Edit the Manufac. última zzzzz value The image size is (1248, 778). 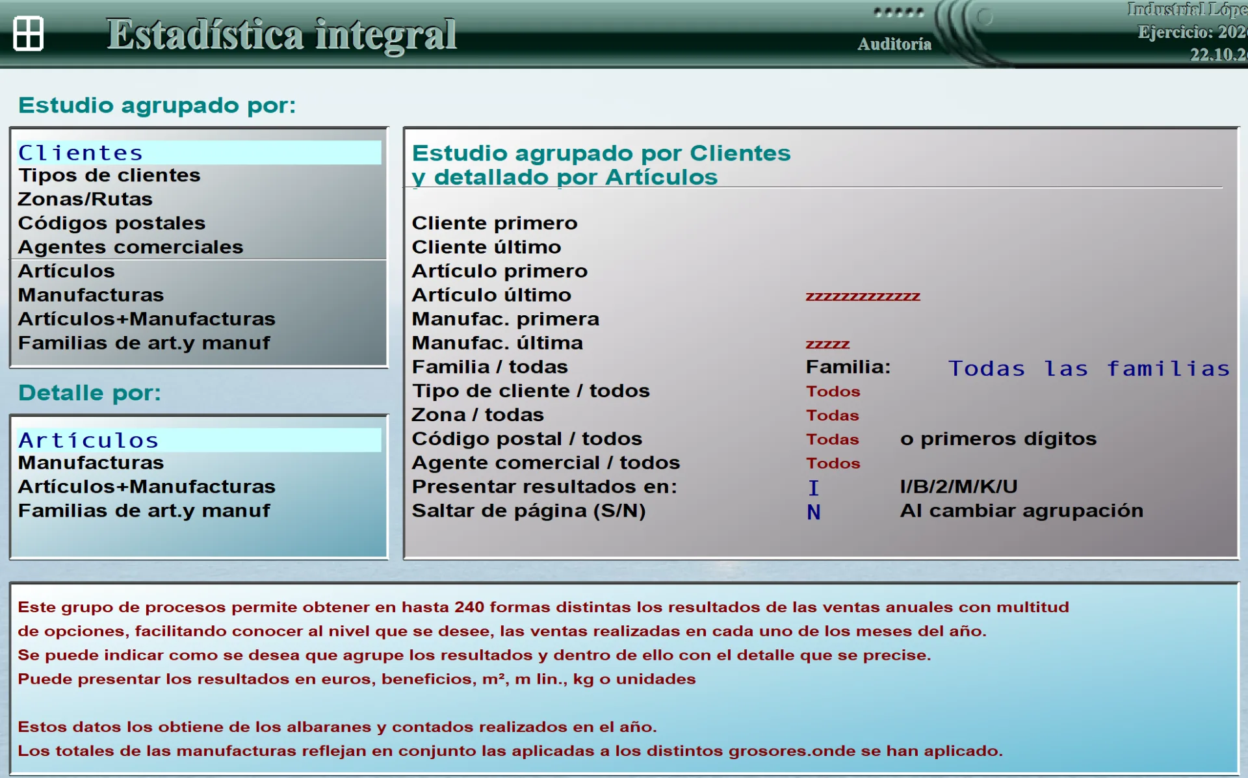click(827, 344)
